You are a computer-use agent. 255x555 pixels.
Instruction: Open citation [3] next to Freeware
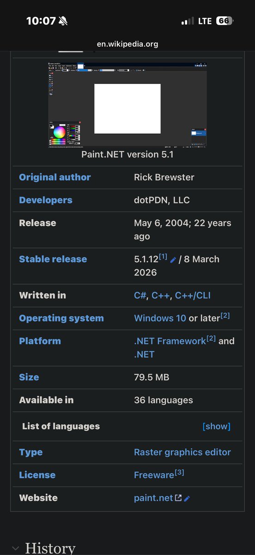pos(180,472)
